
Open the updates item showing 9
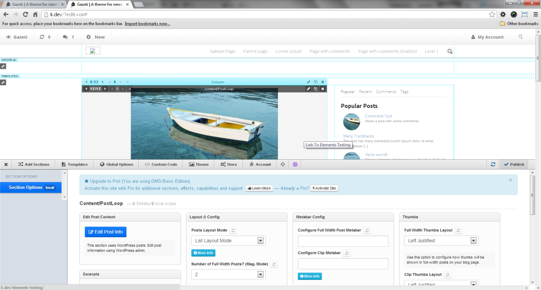[x=45, y=37]
